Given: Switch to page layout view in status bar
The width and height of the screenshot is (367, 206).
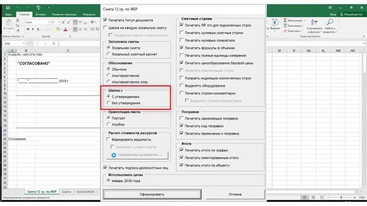Looking at the screenshot, I should click(x=313, y=197).
